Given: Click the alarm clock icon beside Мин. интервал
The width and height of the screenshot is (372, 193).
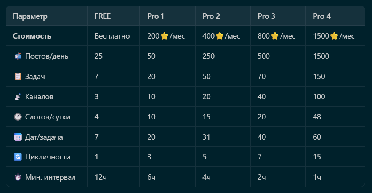Looking at the screenshot, I should [x=18, y=177].
